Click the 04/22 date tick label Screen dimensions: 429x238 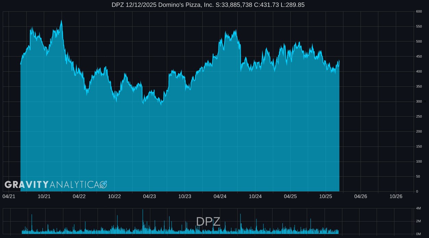[79, 197]
